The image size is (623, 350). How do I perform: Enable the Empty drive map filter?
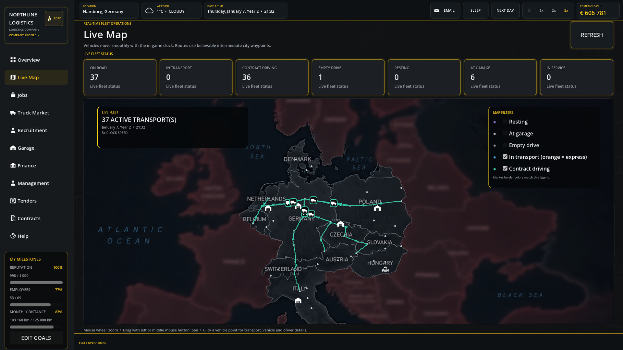pyautogui.click(x=505, y=145)
